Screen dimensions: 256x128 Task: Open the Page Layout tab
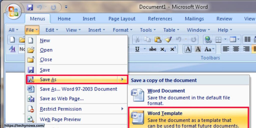(x=122, y=19)
